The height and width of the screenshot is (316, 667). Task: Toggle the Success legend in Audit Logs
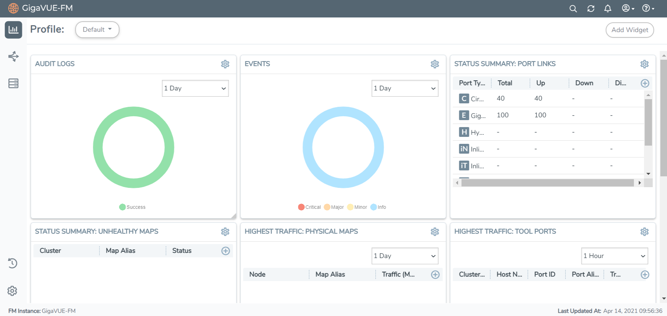pyautogui.click(x=132, y=207)
